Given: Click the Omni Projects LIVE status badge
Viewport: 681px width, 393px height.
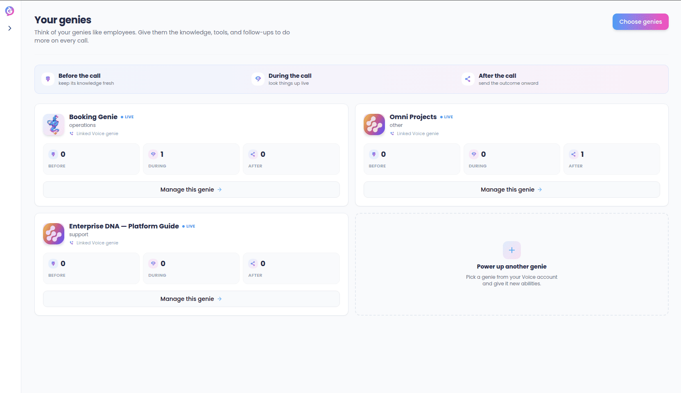Looking at the screenshot, I should click(447, 117).
